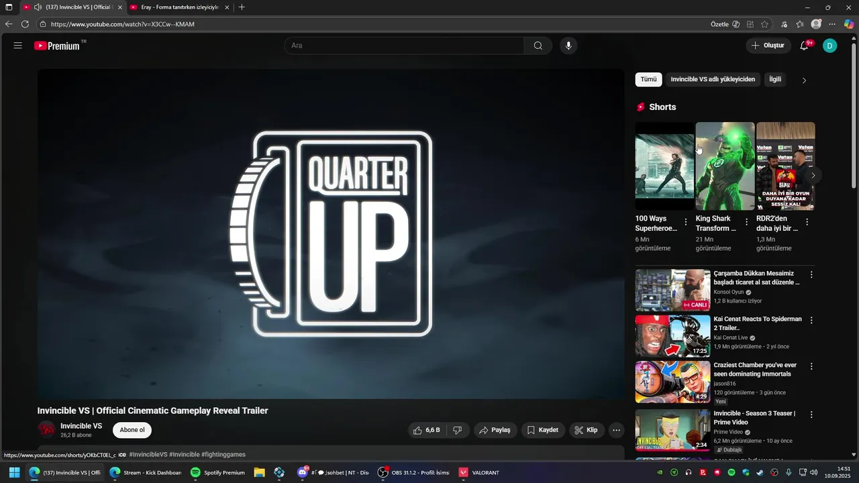This screenshot has width=859, height=483.
Task: Open the Invincible VS channel avatar
Action: coord(46,429)
